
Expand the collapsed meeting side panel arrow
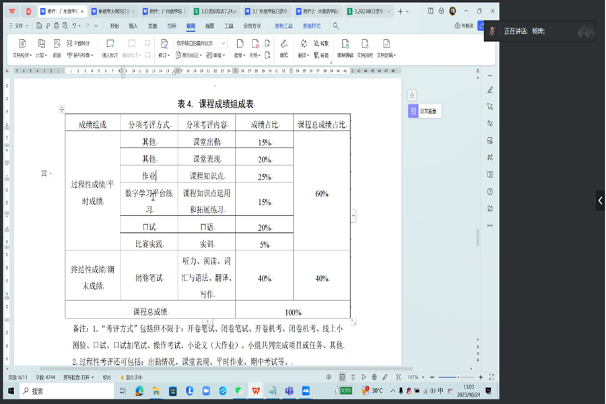600,201
